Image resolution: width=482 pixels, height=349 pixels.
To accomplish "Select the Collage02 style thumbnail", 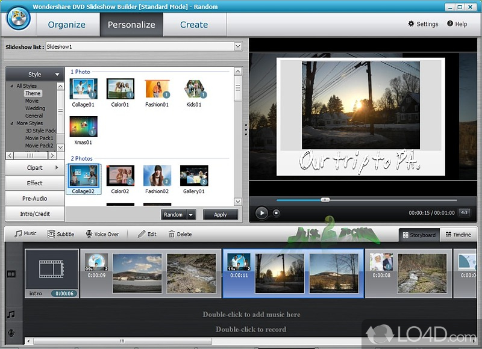I will 83,176.
